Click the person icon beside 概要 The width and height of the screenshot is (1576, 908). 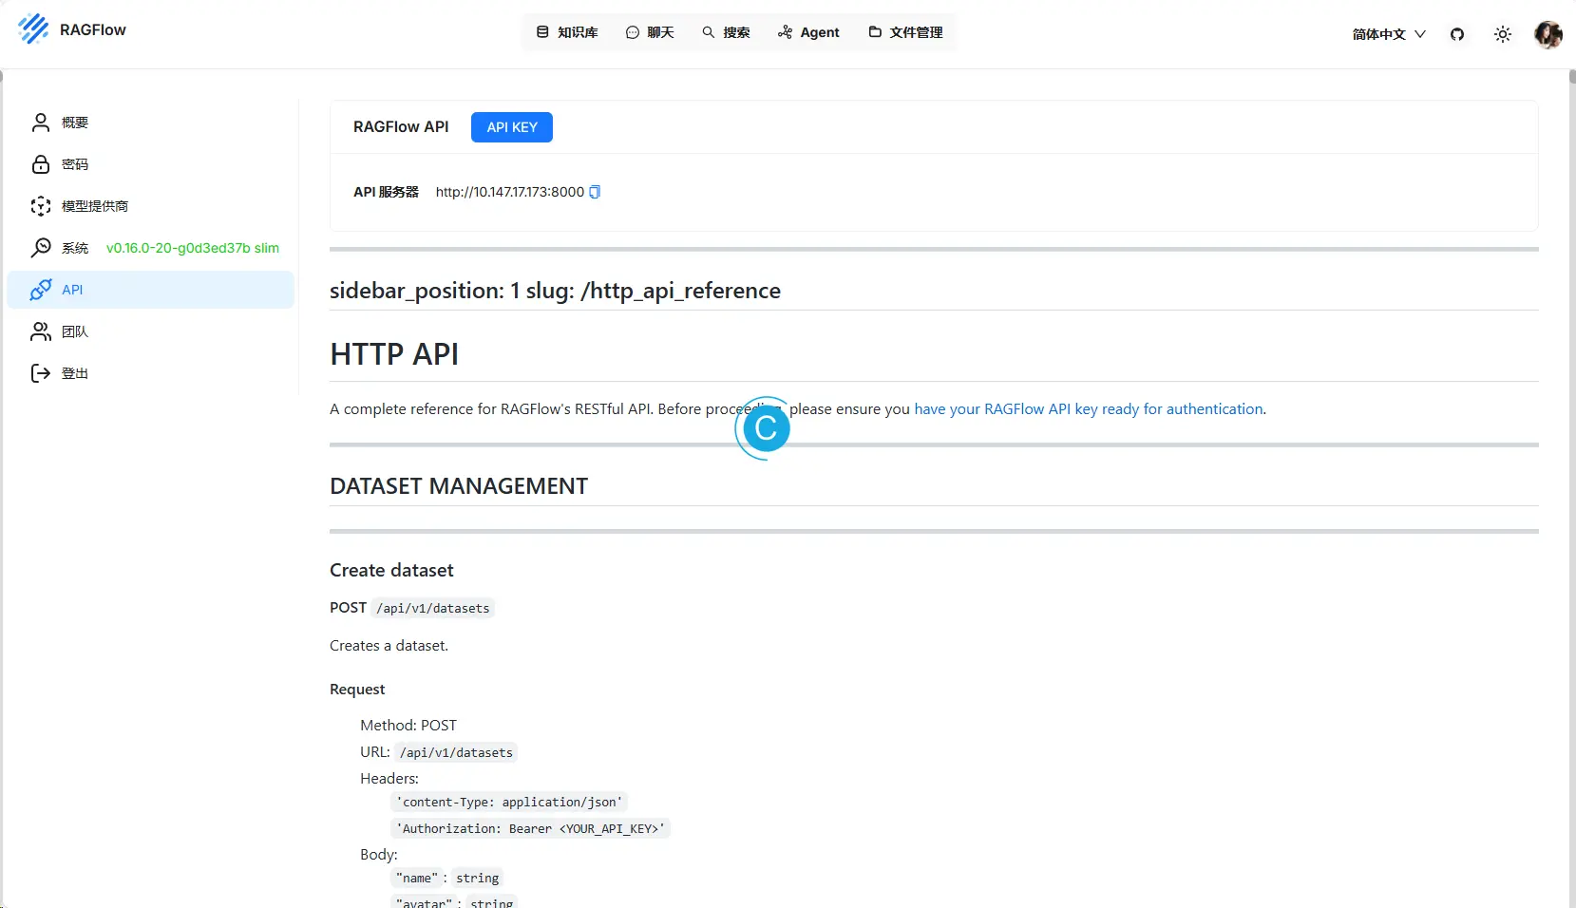click(x=41, y=123)
